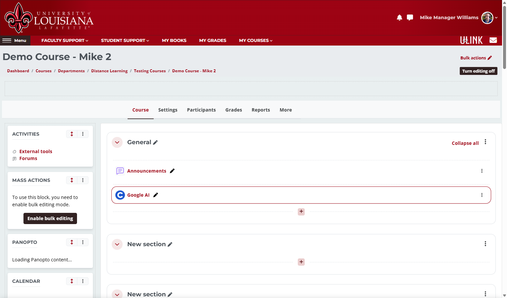Open the user profile menu for Mike Manager Williams
This screenshot has width=507, height=298.
(459, 17)
